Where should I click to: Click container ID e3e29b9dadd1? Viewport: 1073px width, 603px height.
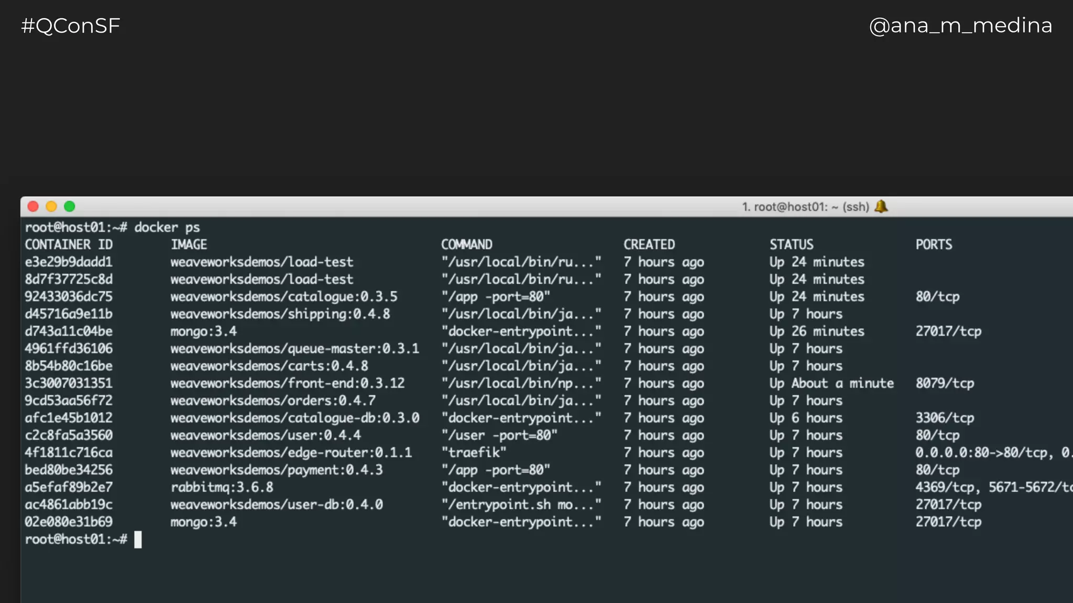coord(69,262)
